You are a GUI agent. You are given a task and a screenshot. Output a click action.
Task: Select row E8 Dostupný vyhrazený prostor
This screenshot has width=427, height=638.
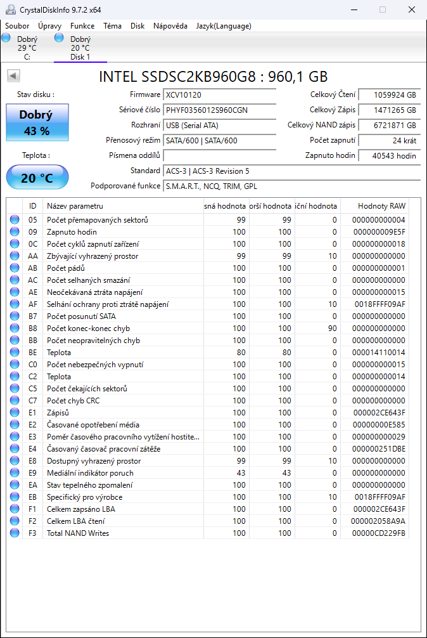click(208, 461)
